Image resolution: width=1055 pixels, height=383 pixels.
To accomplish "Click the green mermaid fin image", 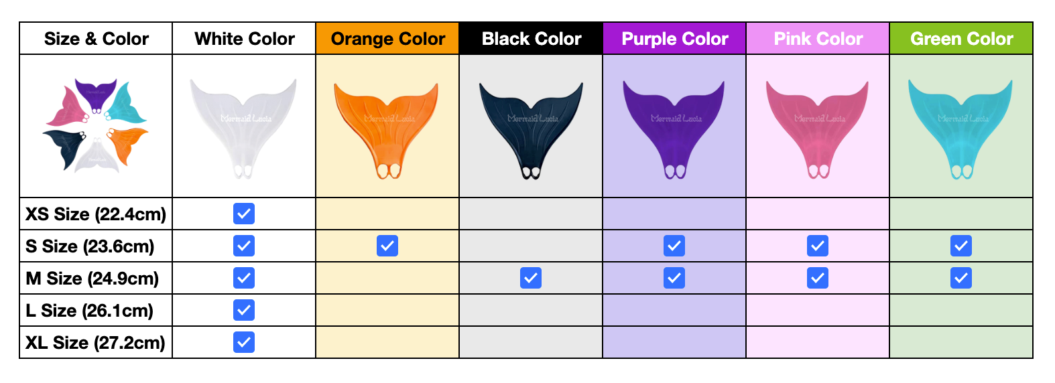I will coord(960,127).
